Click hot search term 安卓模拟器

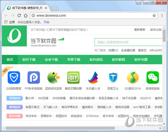[128, 50]
